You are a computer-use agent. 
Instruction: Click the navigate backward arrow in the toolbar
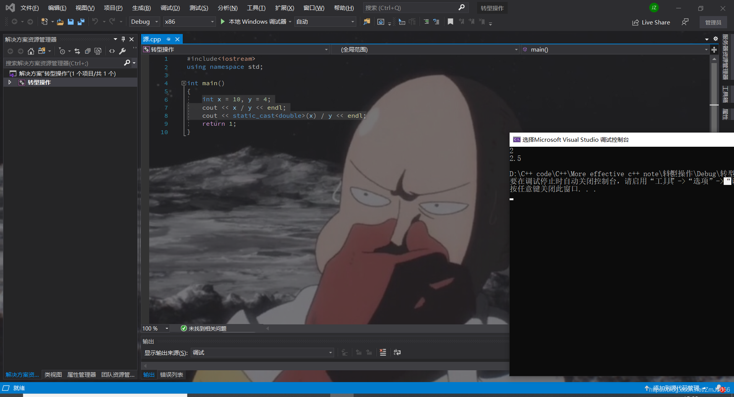[x=15, y=22]
